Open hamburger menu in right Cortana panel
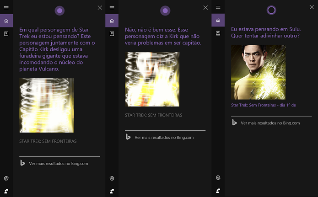 click(x=218, y=7)
